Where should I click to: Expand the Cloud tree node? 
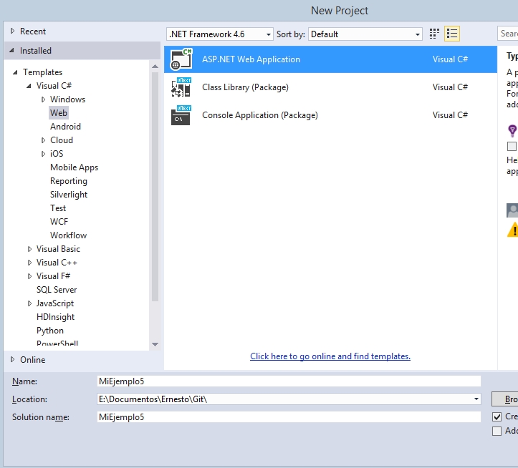click(x=43, y=140)
